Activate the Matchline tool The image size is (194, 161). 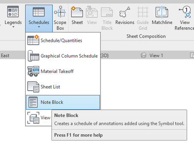[x=162, y=15]
